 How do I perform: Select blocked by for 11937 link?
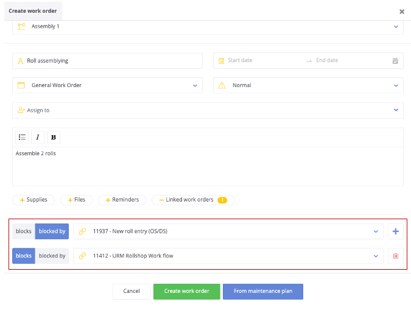(x=52, y=231)
